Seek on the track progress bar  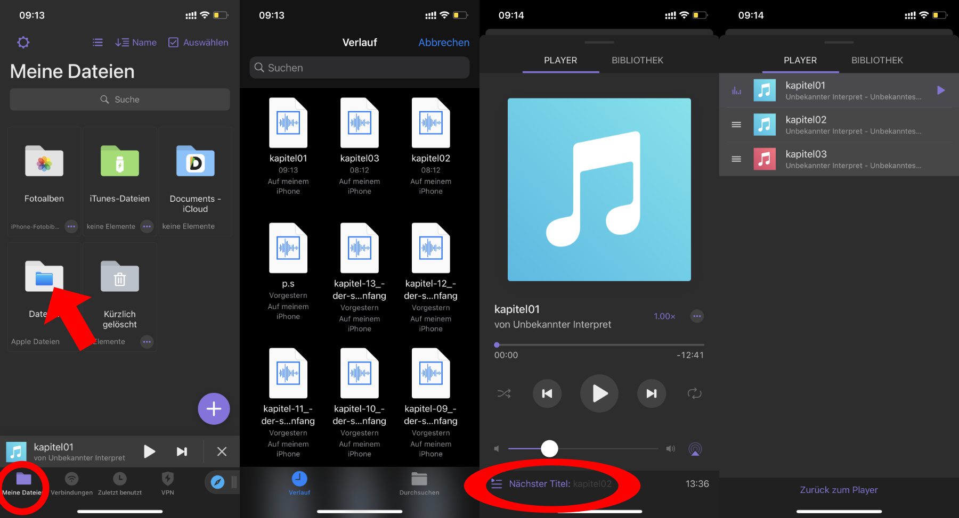(x=599, y=345)
